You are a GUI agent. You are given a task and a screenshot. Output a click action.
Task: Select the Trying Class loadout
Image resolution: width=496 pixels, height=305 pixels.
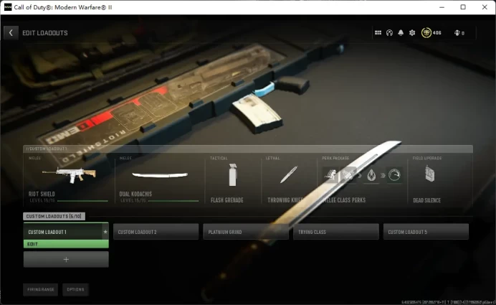336,232
